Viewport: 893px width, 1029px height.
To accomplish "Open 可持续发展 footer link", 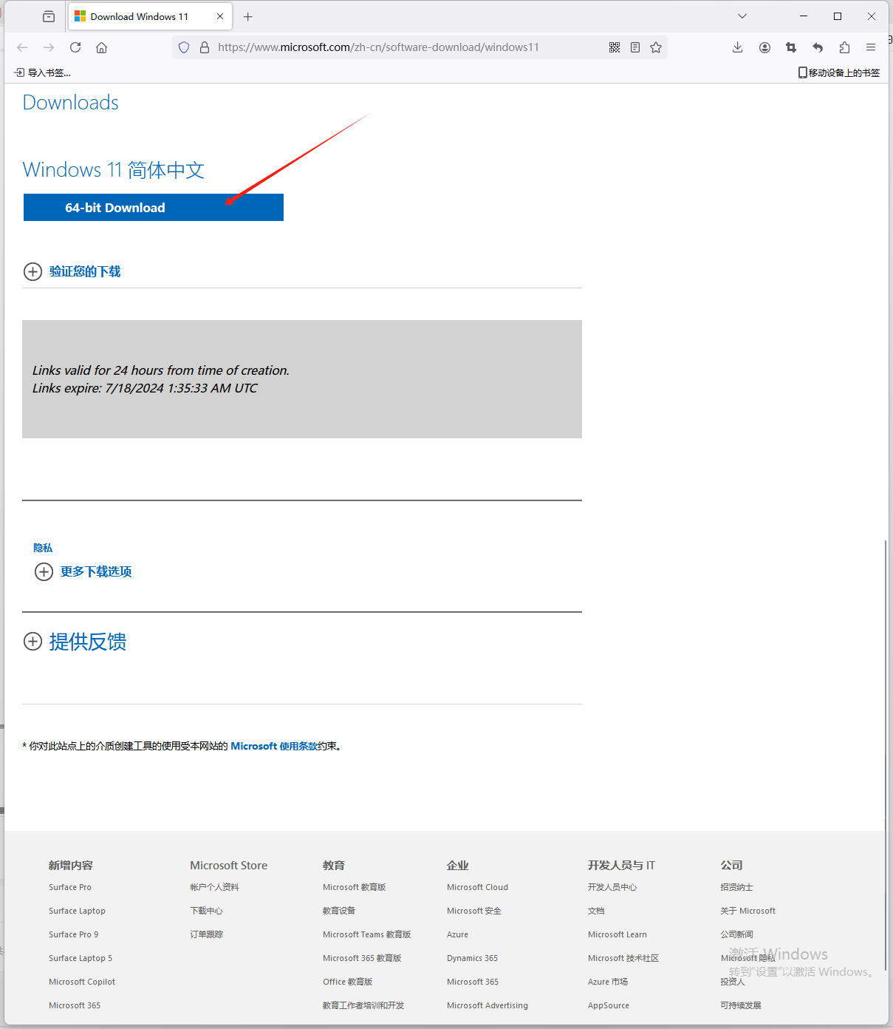I will 741,1005.
